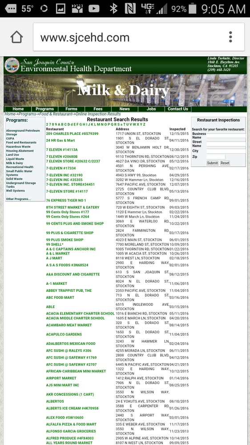The width and height of the screenshot is (250, 445).
Task: Open the CUPA program link
Action: coord(10,138)
